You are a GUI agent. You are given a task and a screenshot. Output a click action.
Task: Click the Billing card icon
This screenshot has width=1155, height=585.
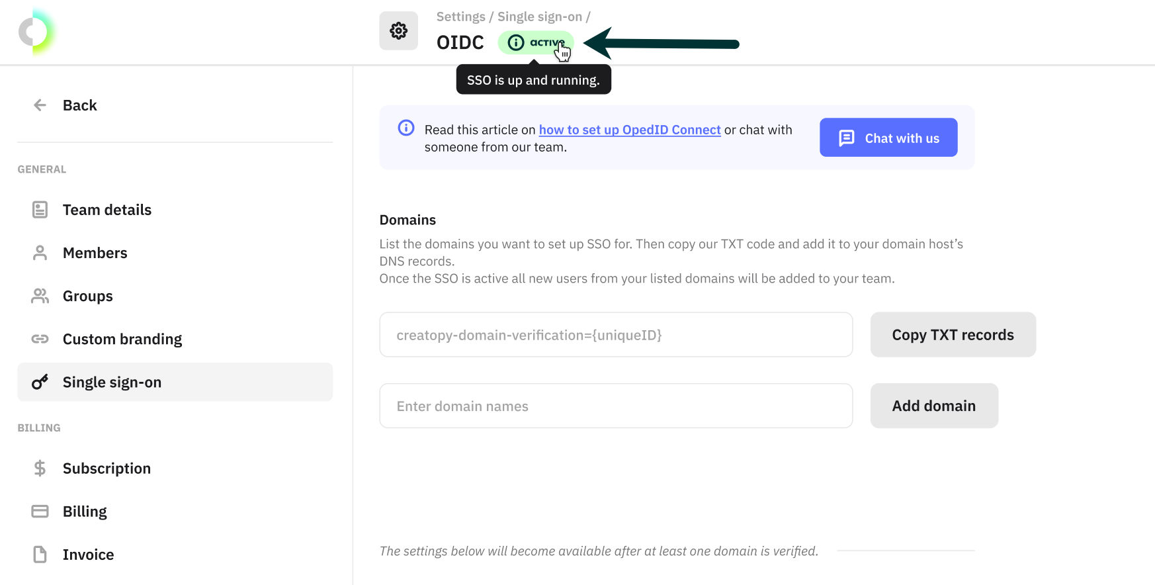pyautogui.click(x=40, y=512)
